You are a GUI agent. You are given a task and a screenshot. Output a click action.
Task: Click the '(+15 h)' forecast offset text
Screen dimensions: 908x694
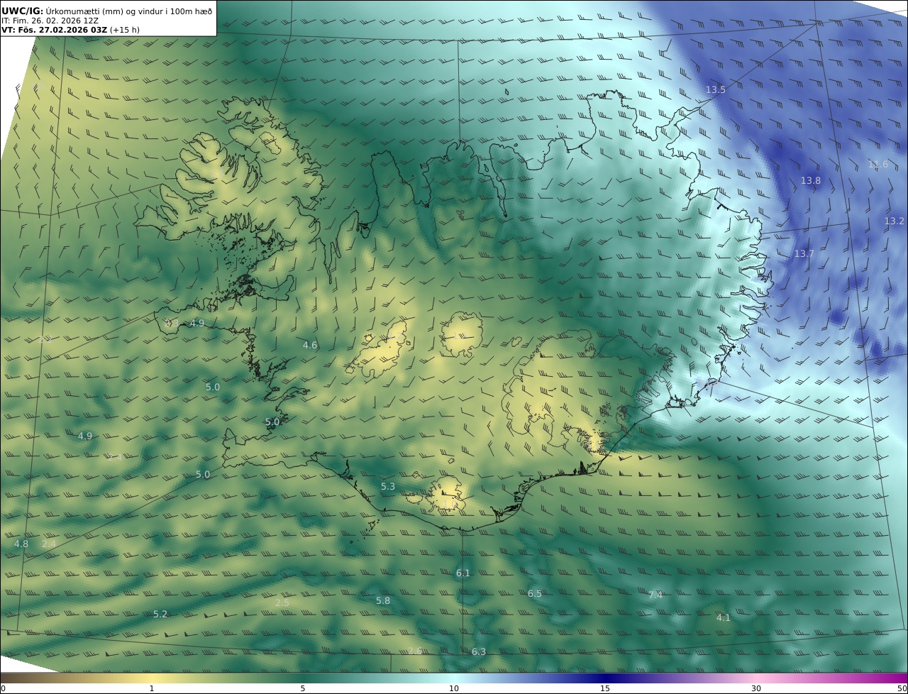point(125,30)
